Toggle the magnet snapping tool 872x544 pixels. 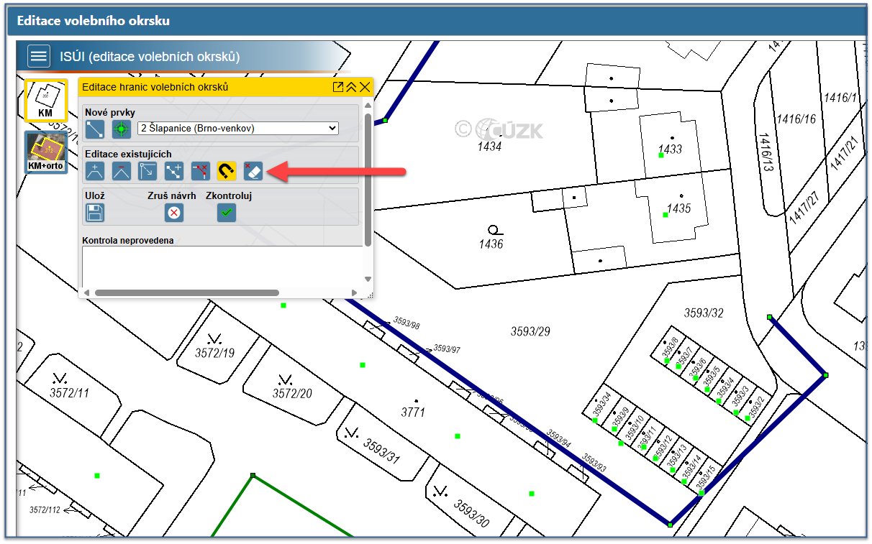click(227, 171)
